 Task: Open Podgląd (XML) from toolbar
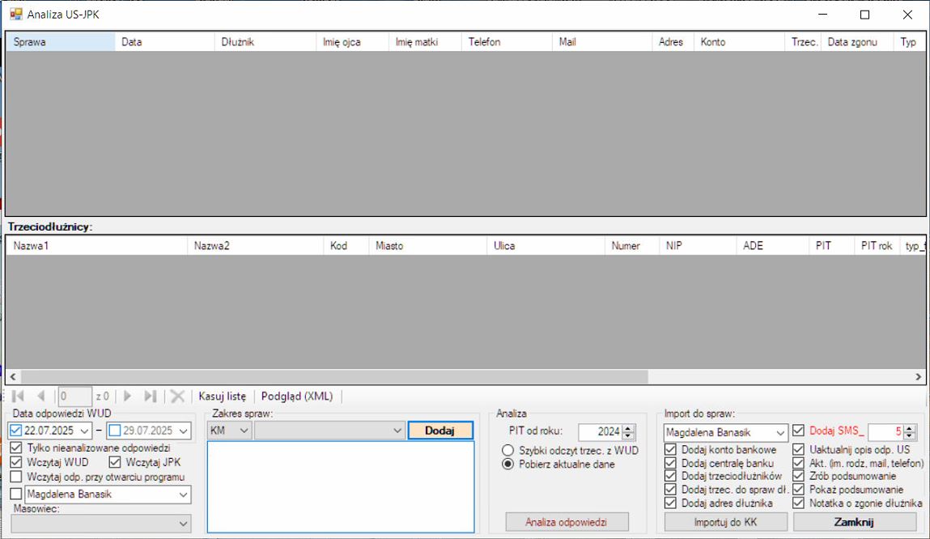(297, 397)
